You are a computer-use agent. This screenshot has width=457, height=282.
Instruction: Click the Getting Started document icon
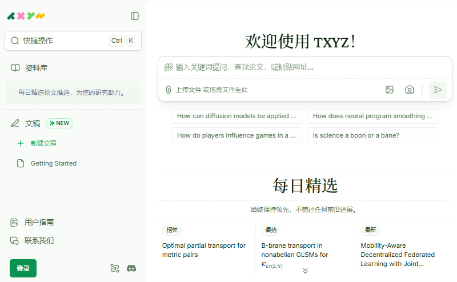[21, 163]
